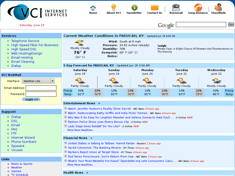Open the Newsletter info icon

pyautogui.click(x=134, y=7)
